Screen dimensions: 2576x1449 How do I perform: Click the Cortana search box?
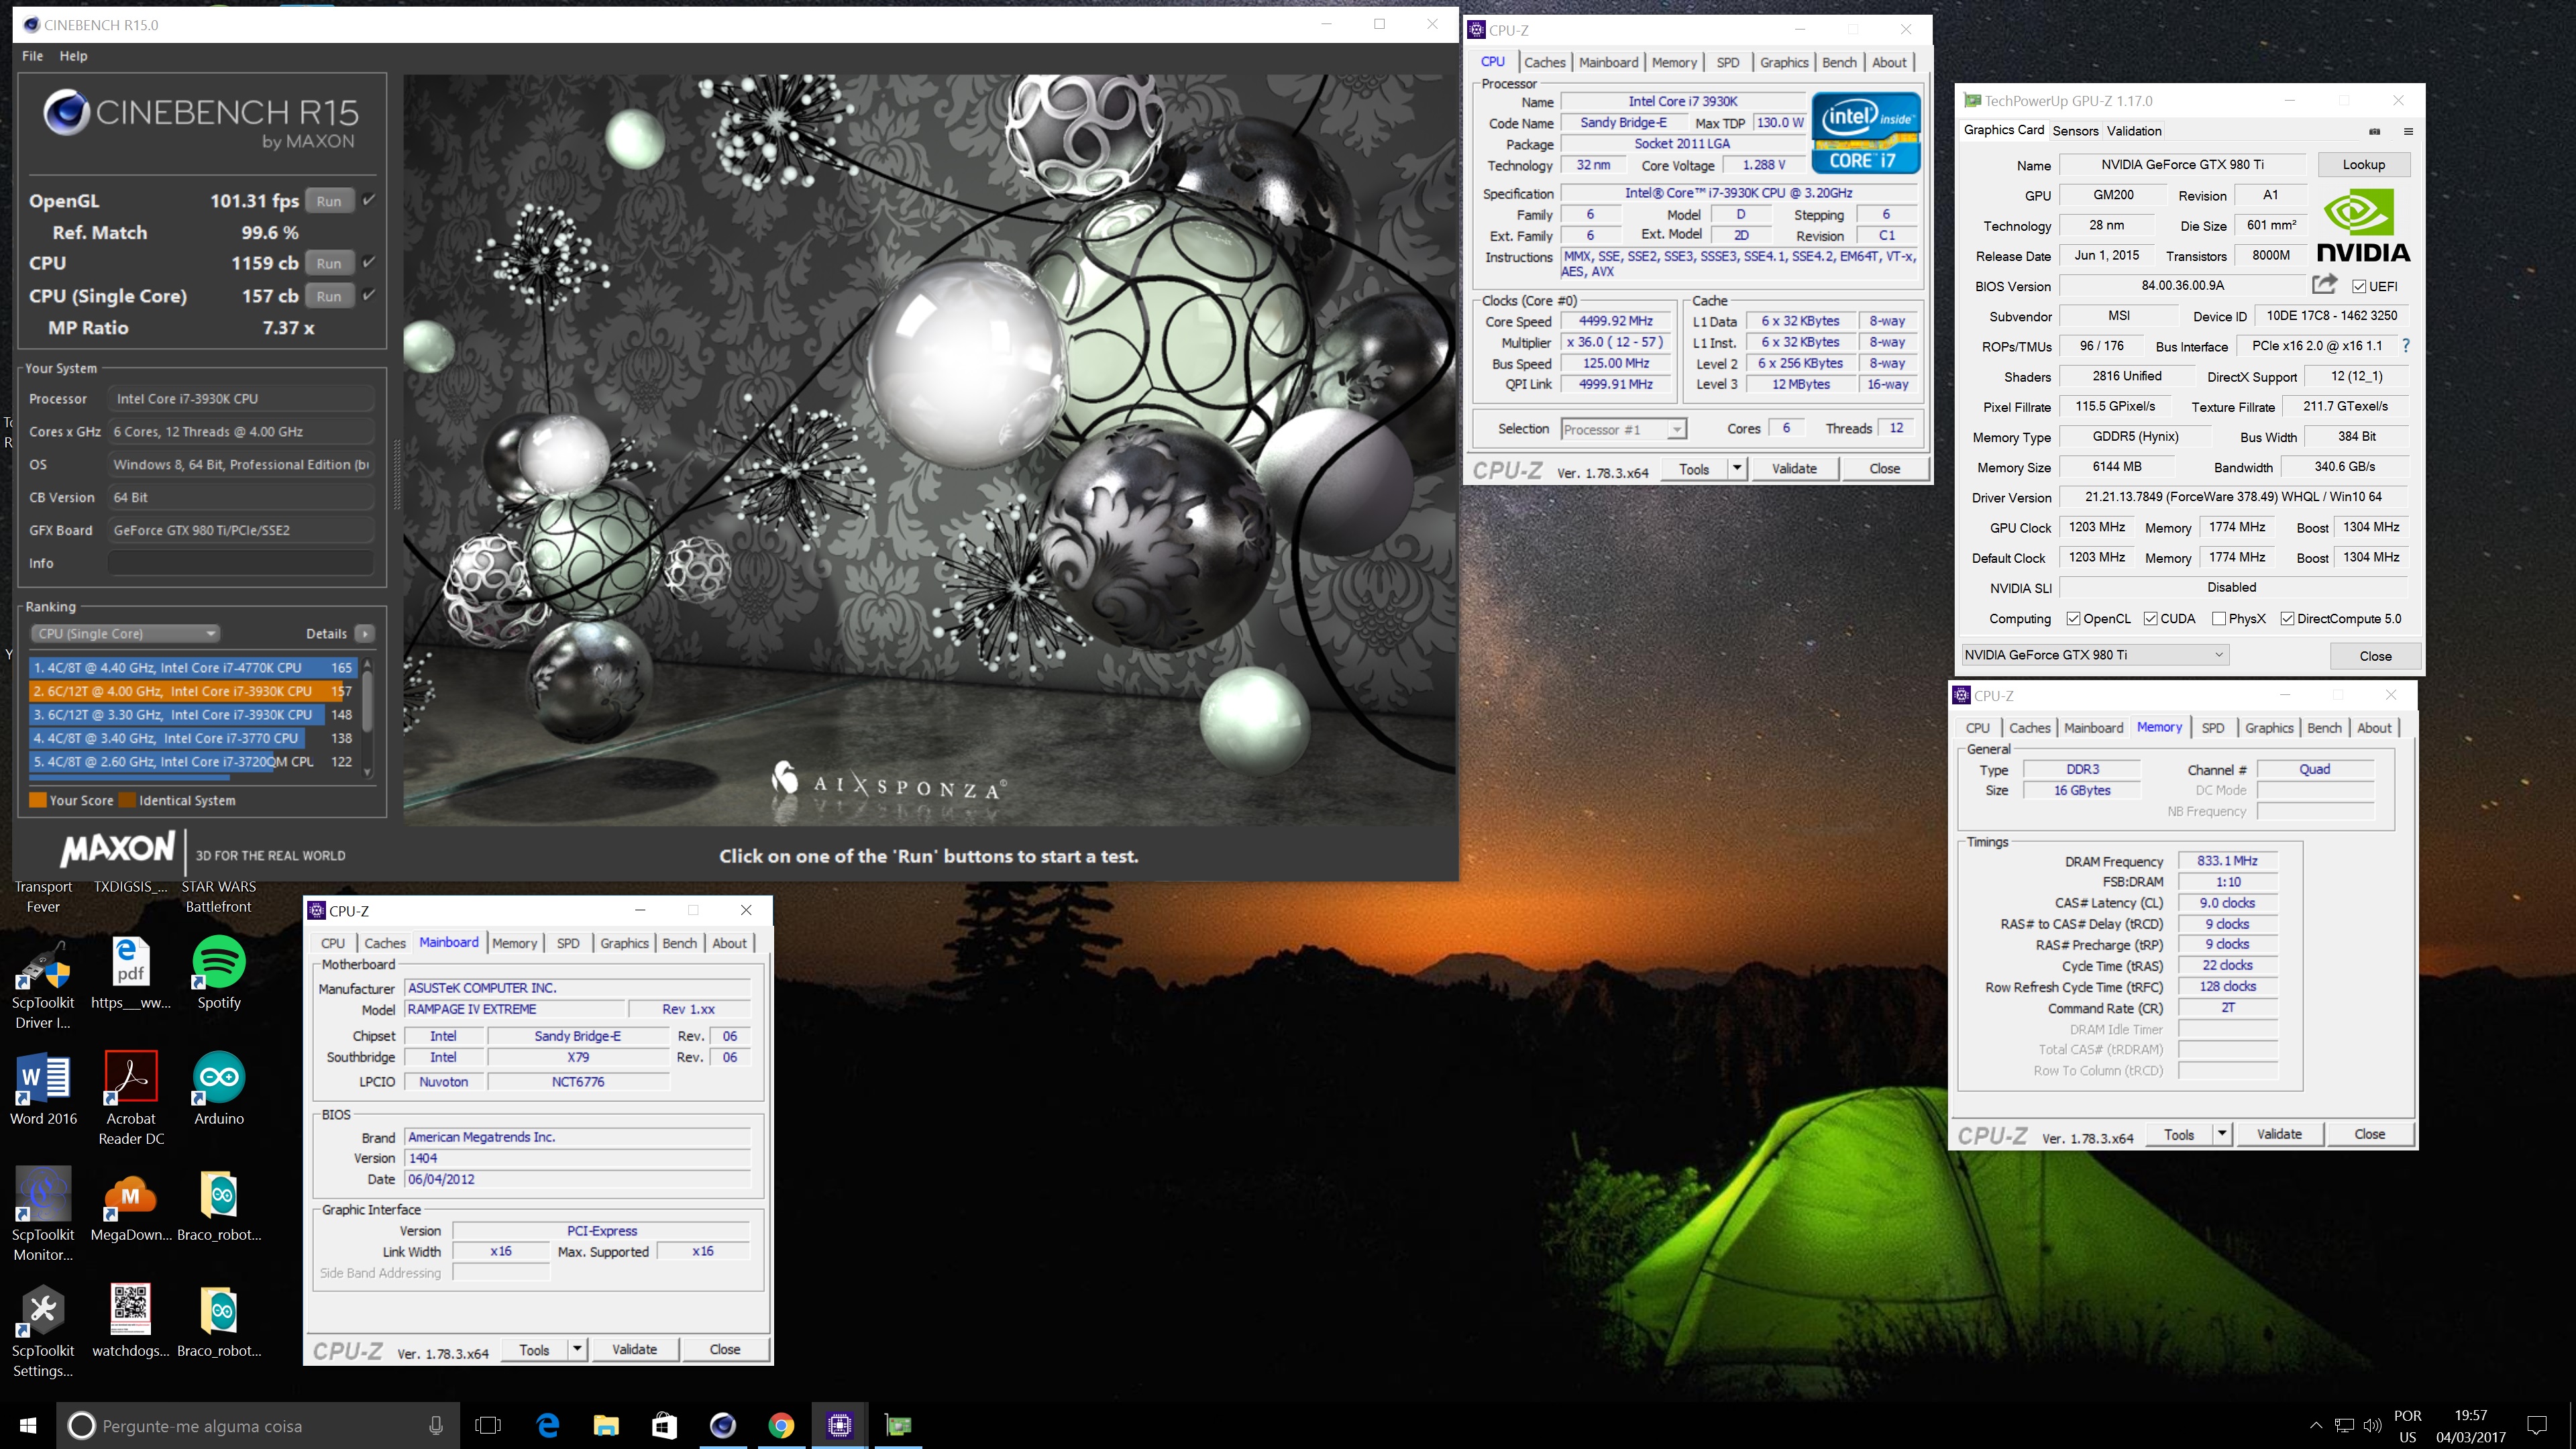coord(258,1425)
